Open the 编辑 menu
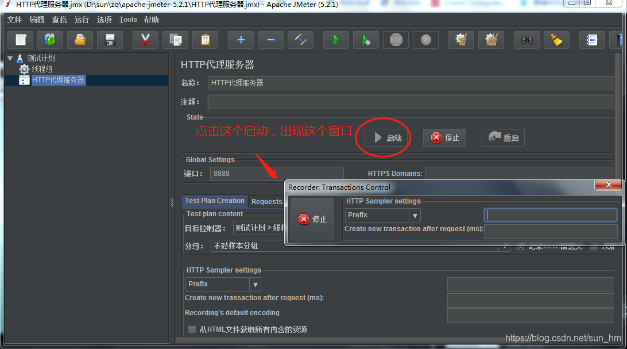 click(37, 20)
